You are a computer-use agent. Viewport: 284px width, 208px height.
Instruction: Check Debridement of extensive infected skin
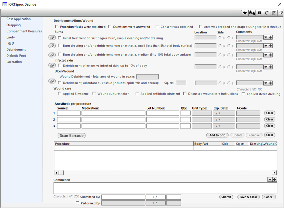click(59, 66)
